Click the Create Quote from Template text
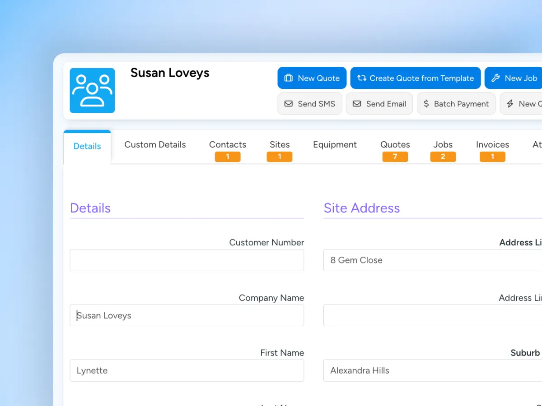 pos(422,78)
